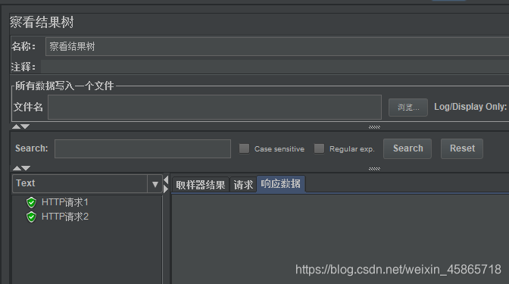Viewport: 509px width, 284px height.
Task: Click the green shield icon beside HTTP请求2
Action: point(31,217)
